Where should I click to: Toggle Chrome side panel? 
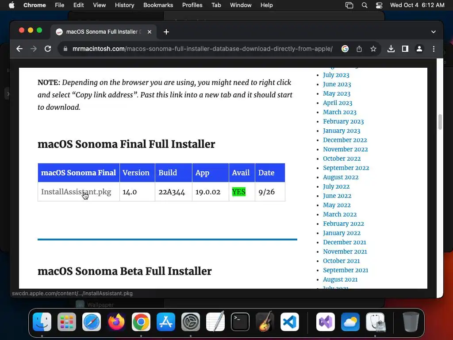[x=405, y=49]
